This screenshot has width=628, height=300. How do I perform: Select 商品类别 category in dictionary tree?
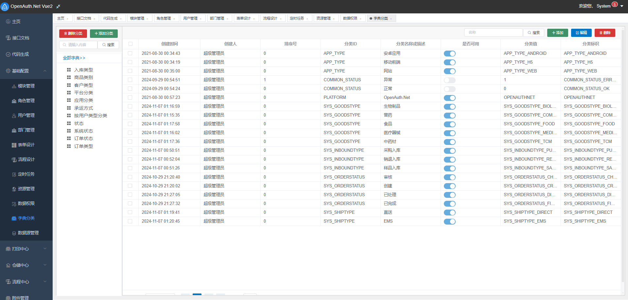83,77
